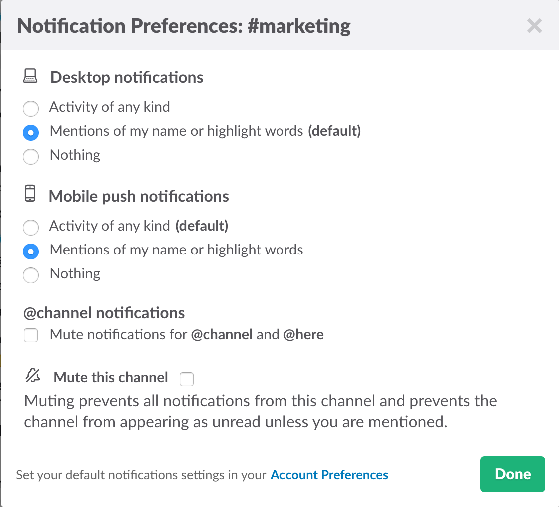Click the crossed-out bell mute icon

pos(33,375)
